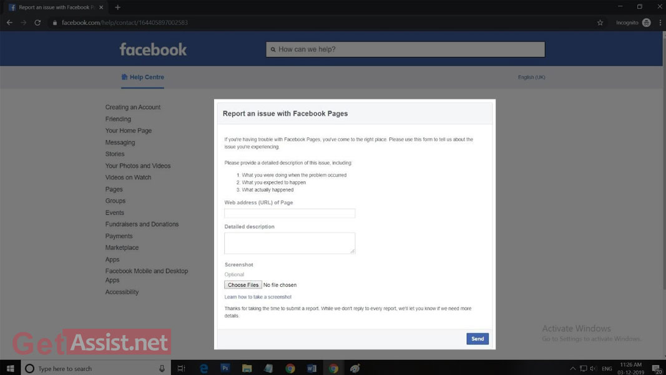Viewport: 666px width, 375px height.
Task: Click the Incognito profile icon
Action: (x=646, y=22)
